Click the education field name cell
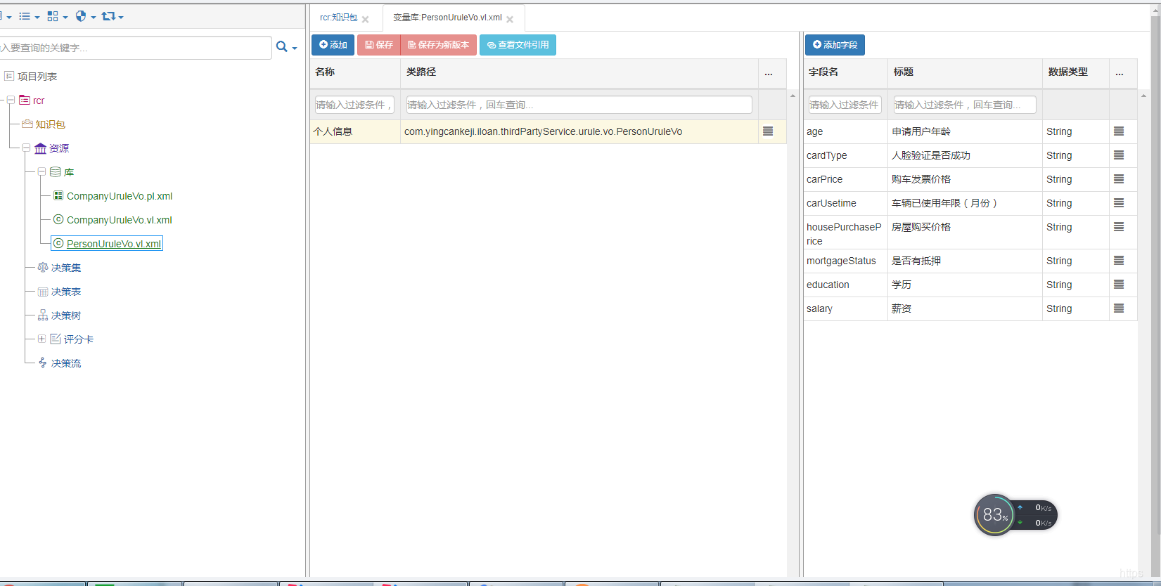1161x586 pixels. click(845, 285)
